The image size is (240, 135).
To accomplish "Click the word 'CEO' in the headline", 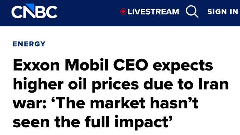I will click(131, 65).
